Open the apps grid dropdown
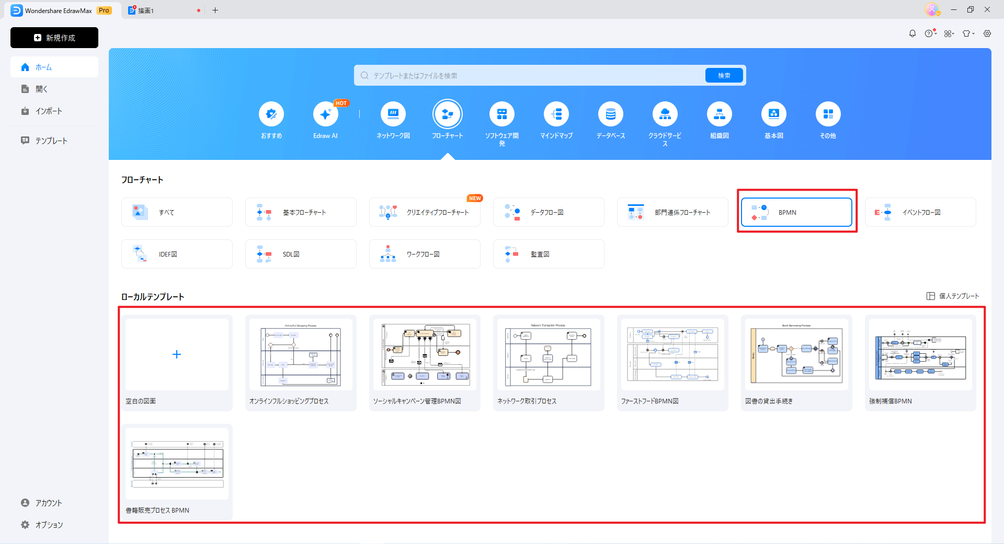Screen dimensions: 1004x544 (x=949, y=33)
